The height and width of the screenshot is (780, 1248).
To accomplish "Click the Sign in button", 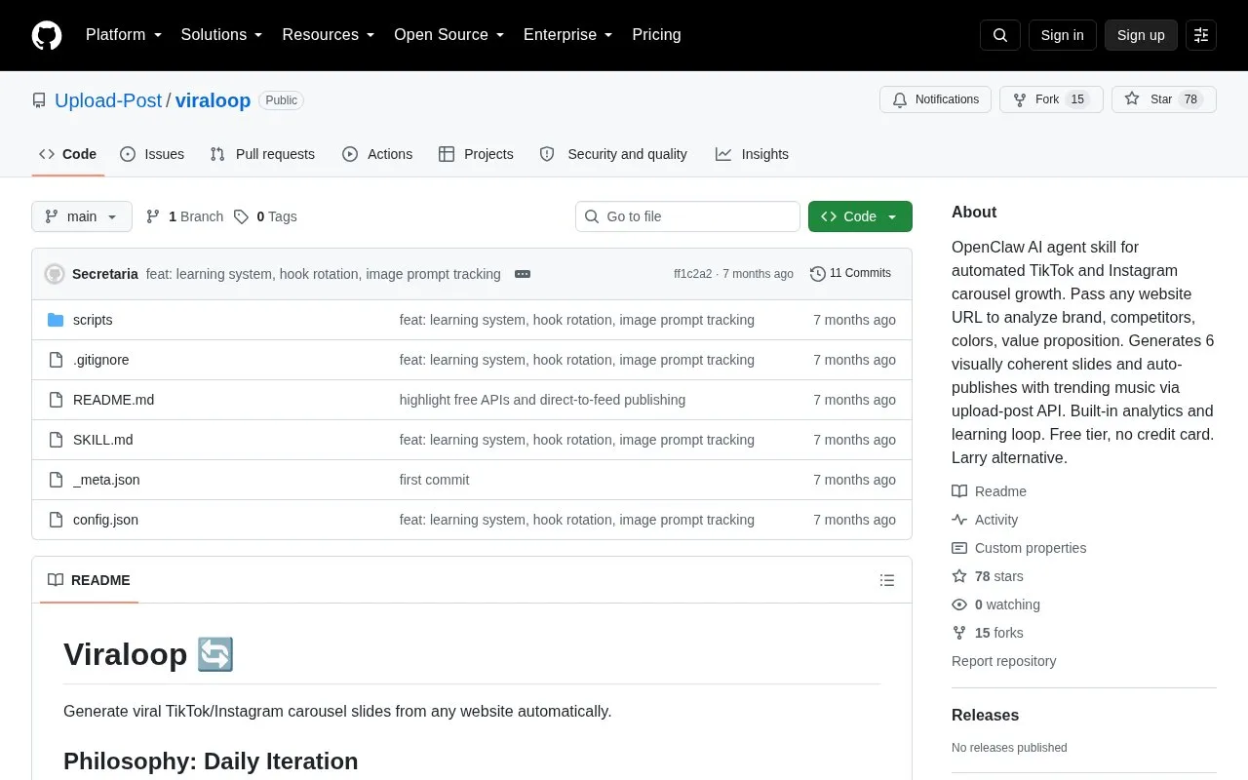I will [x=1063, y=35].
